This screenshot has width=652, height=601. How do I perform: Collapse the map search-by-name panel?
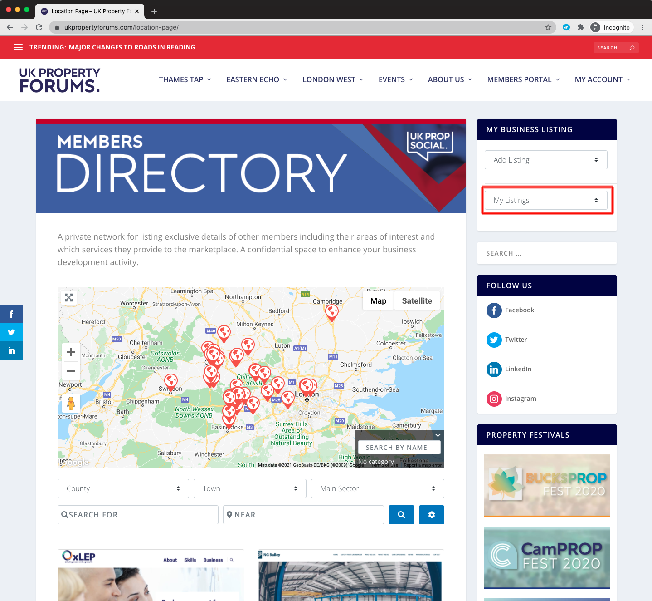coord(438,435)
